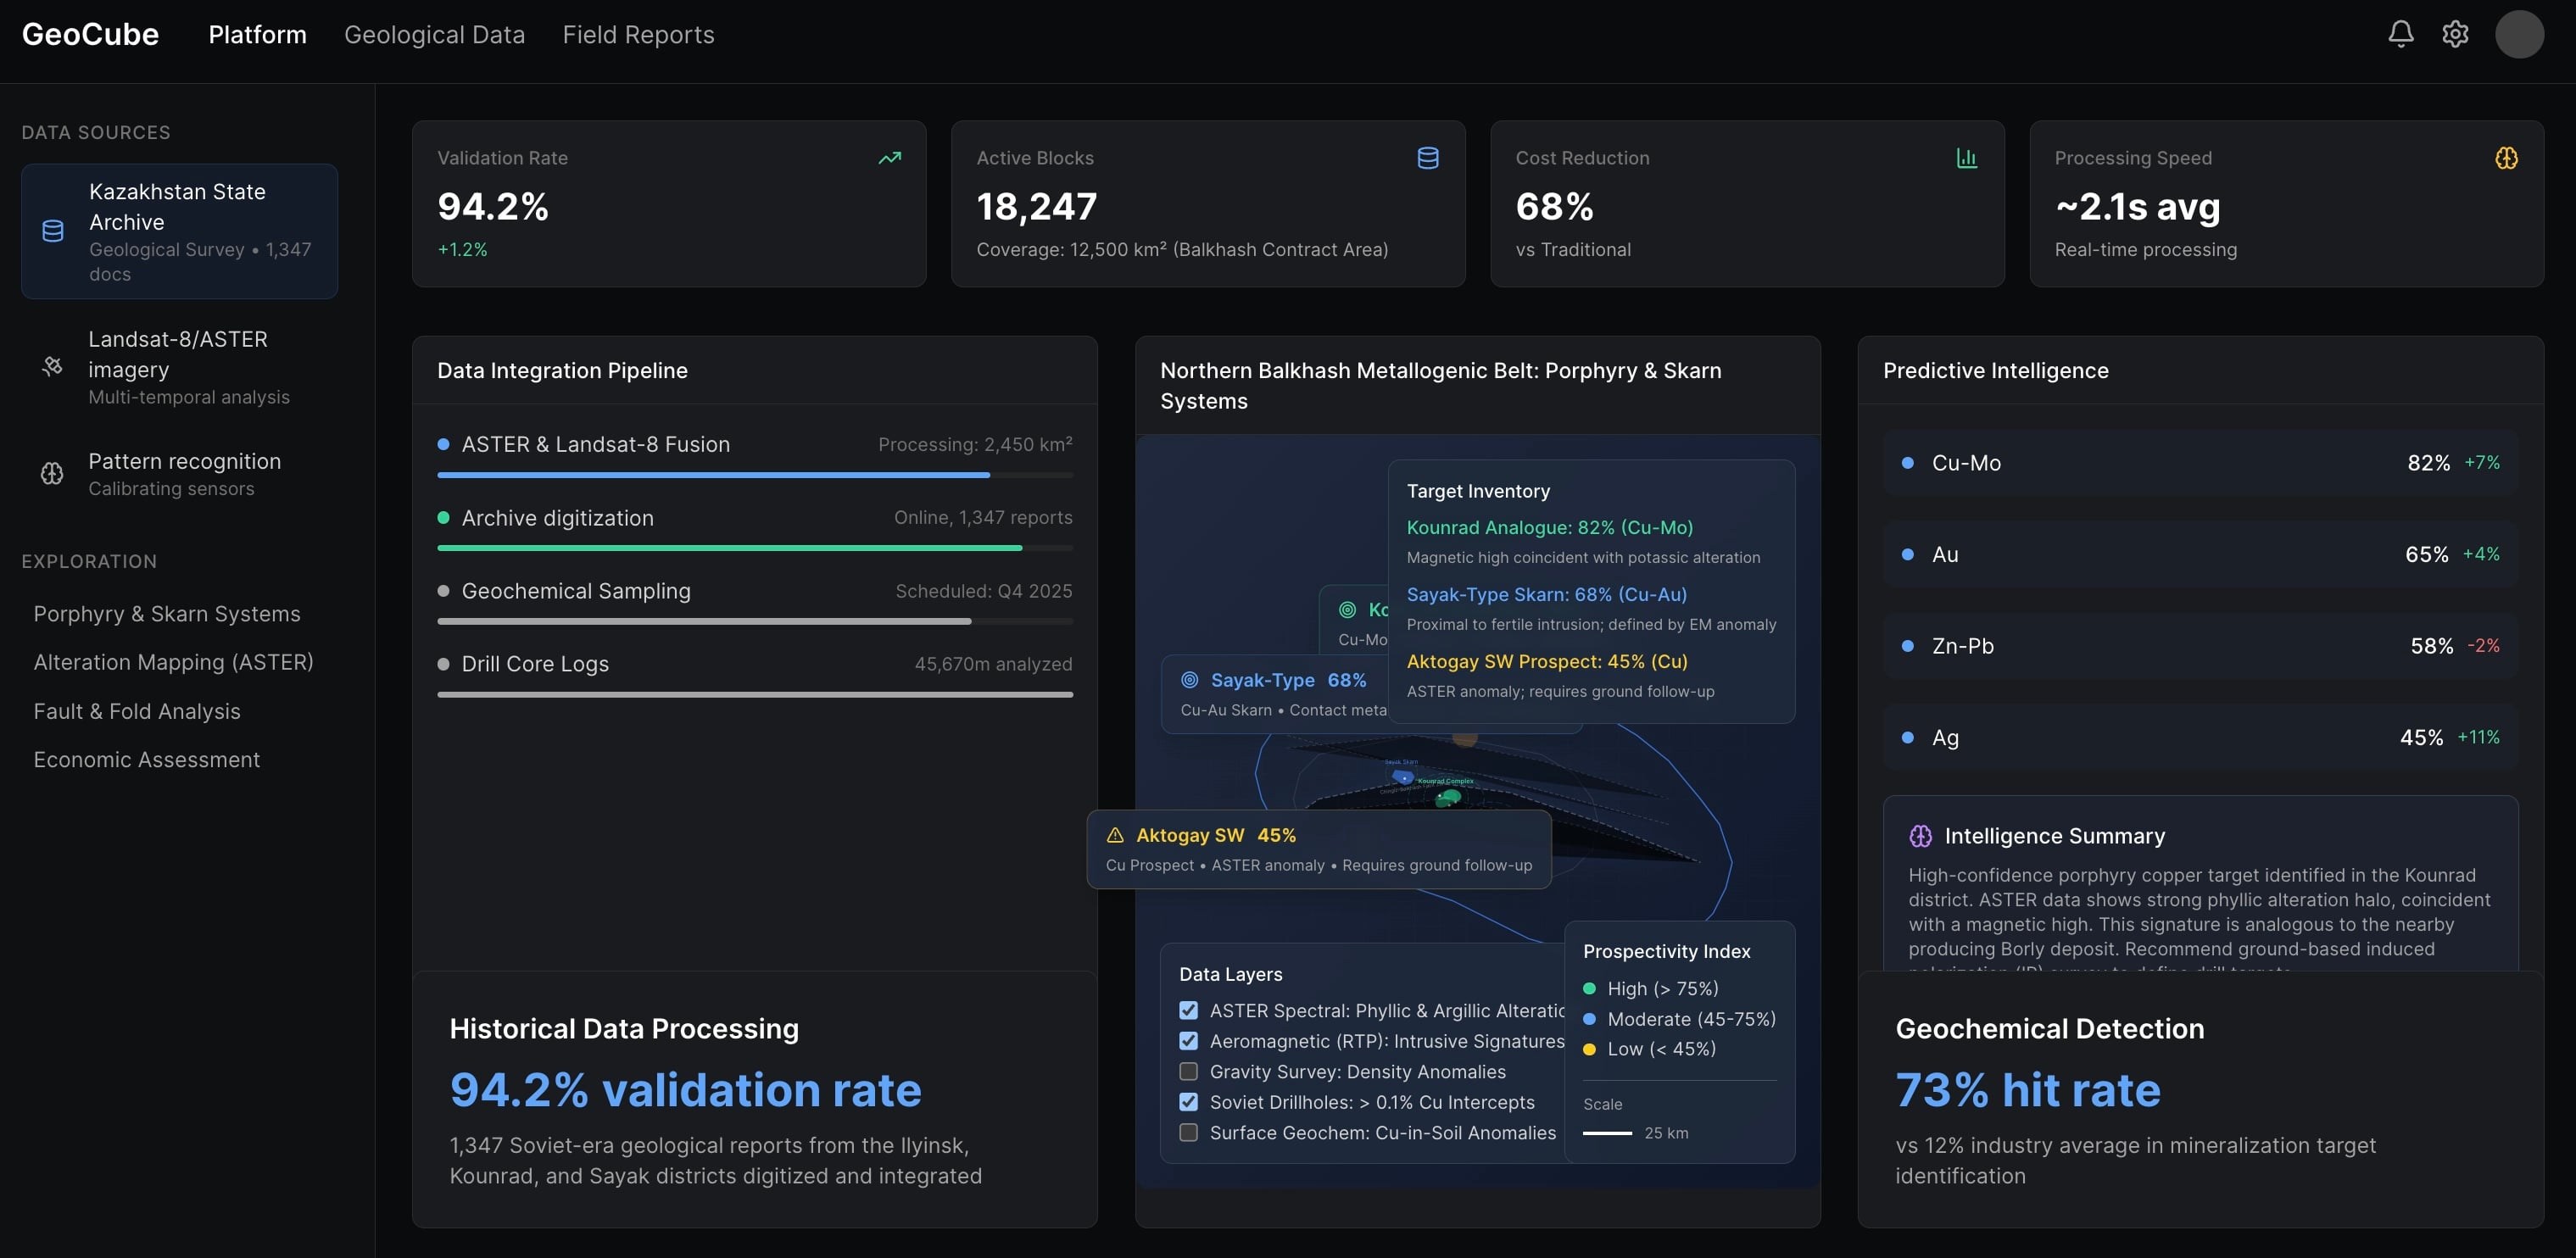2576x1258 pixels.
Task: Click the user avatar
Action: point(2521,33)
